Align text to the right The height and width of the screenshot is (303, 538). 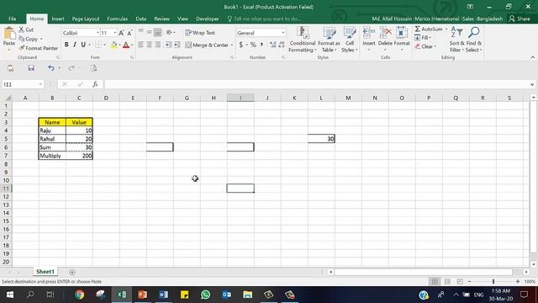tap(157, 45)
